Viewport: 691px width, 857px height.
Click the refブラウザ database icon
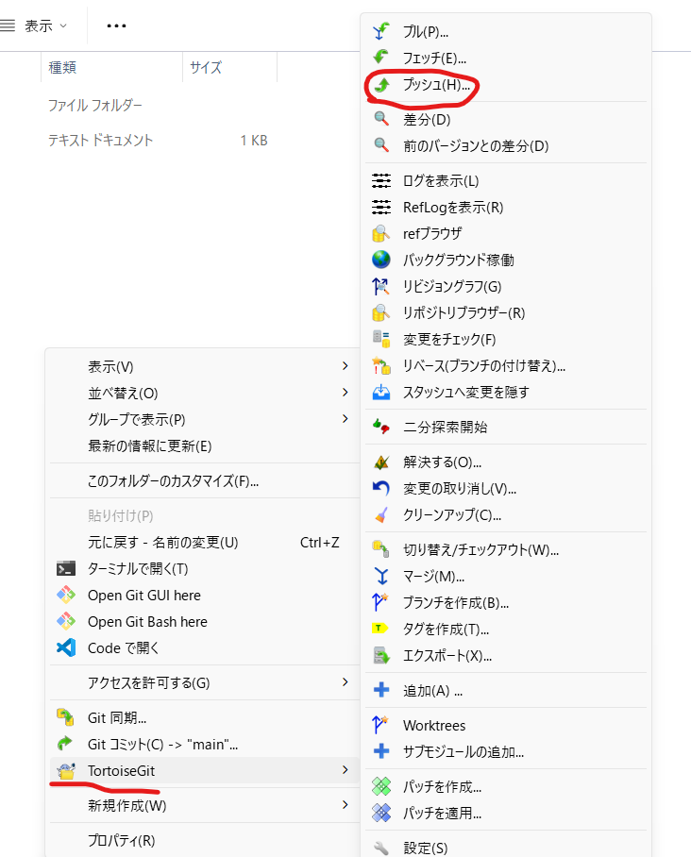pos(381,233)
